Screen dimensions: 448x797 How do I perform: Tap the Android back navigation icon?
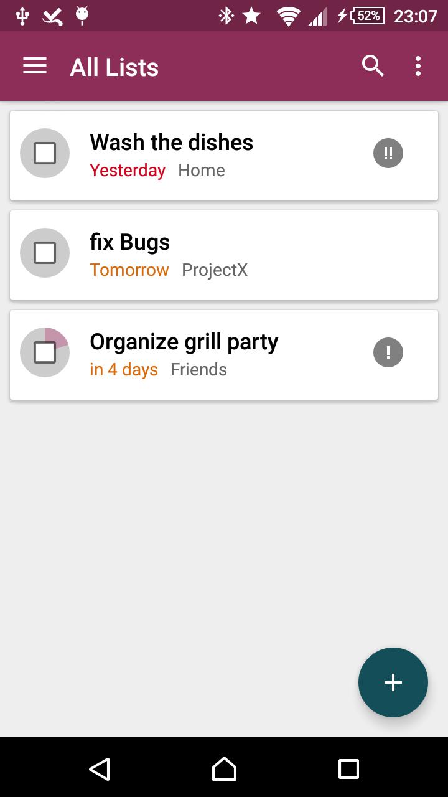click(x=100, y=768)
